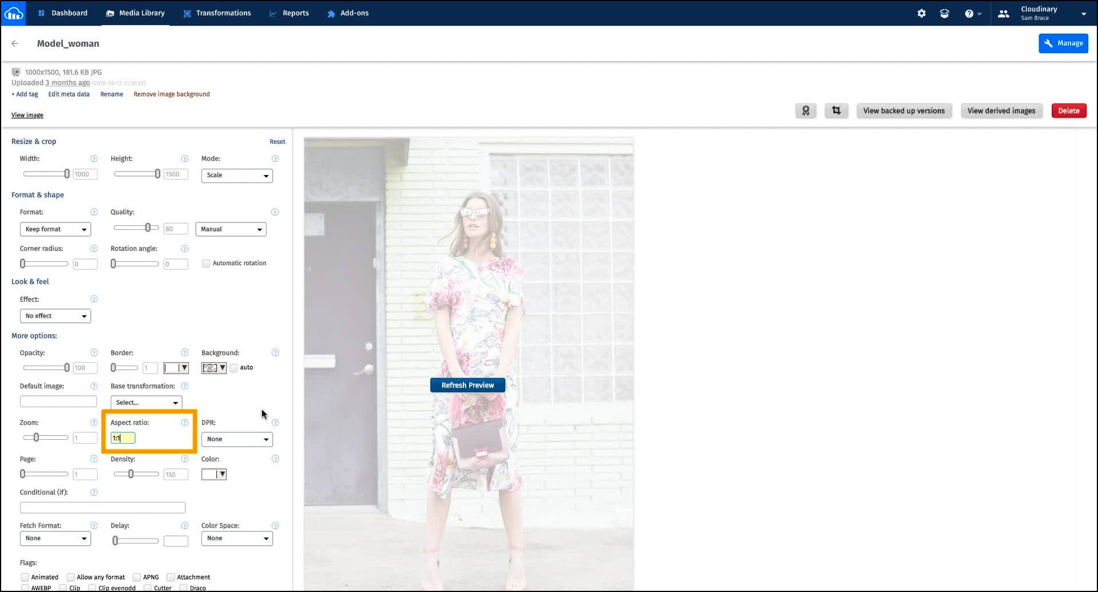
Task: Click inside the Conditional (if) field
Action: (103, 507)
